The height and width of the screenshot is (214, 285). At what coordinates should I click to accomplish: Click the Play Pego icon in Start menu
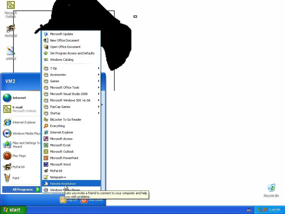point(7,156)
